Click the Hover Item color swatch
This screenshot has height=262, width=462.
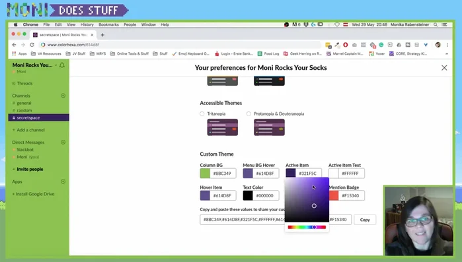click(205, 195)
